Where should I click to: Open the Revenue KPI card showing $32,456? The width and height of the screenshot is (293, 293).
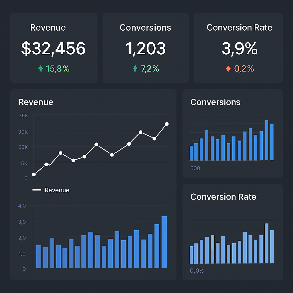54,48
